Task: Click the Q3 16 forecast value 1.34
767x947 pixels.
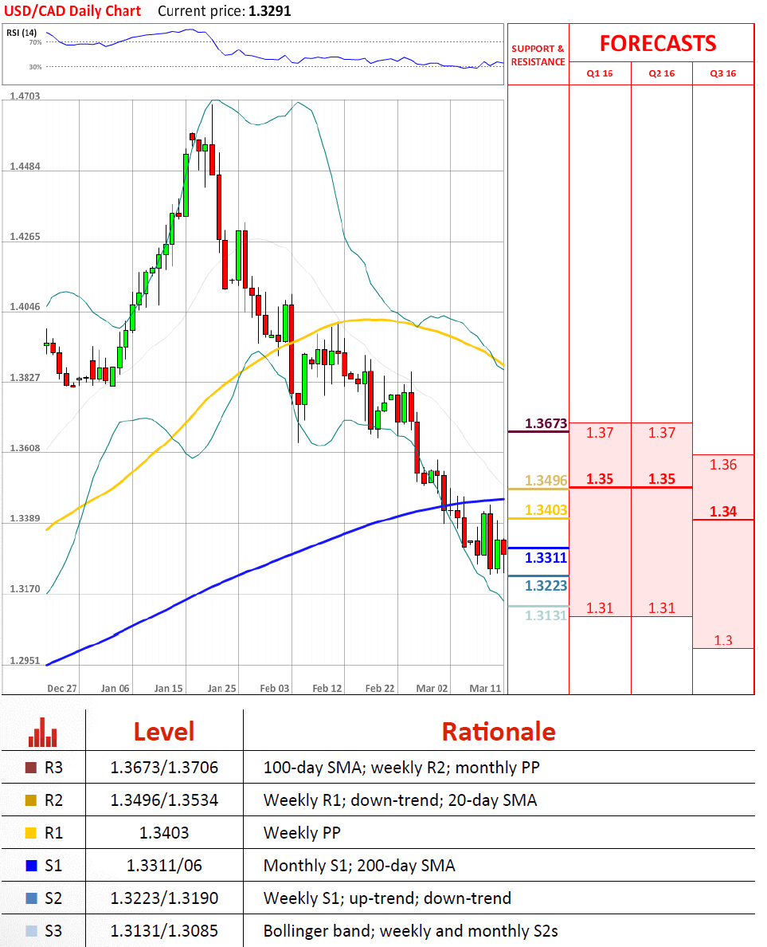Action: click(x=723, y=512)
